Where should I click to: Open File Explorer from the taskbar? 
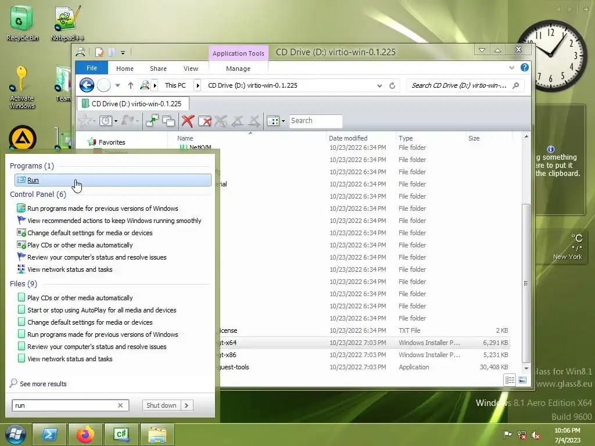point(157,434)
